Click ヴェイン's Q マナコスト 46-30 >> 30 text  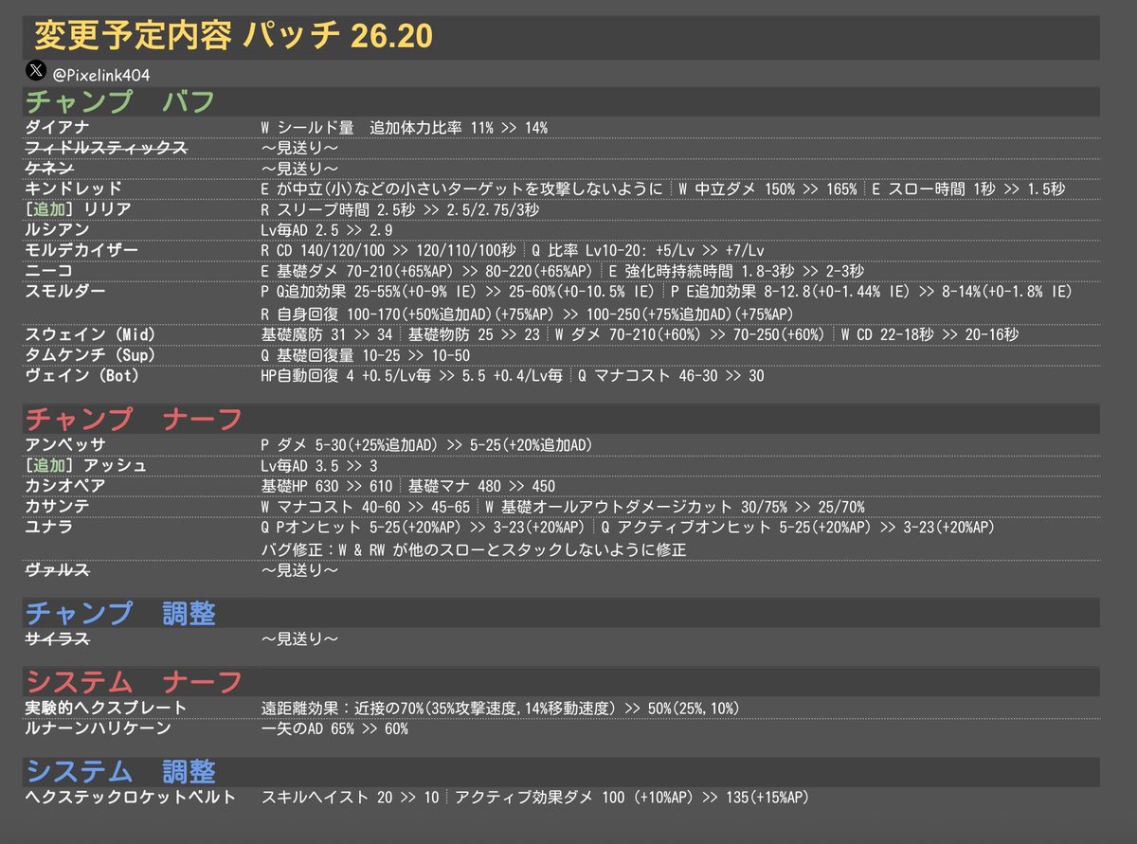pyautogui.click(x=671, y=376)
